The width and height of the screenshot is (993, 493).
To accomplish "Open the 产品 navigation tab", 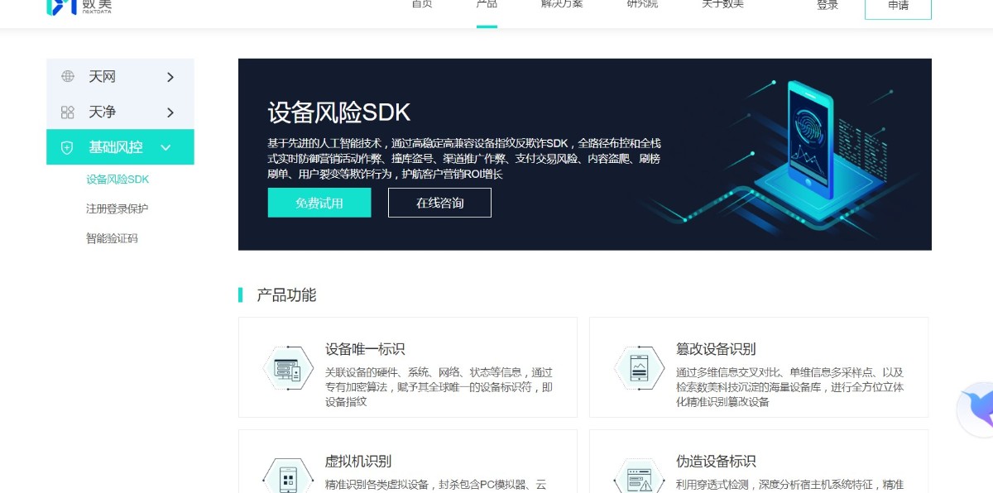I will [x=487, y=5].
